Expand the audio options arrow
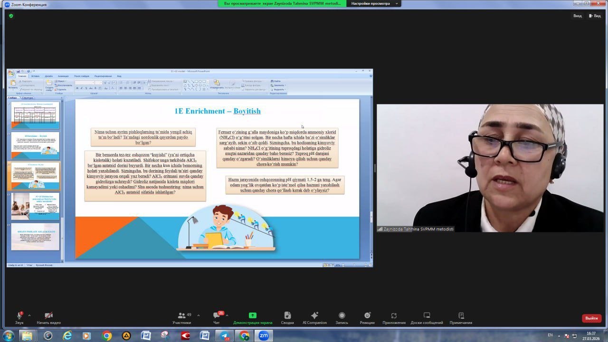The width and height of the screenshot is (608, 342). coord(29,315)
